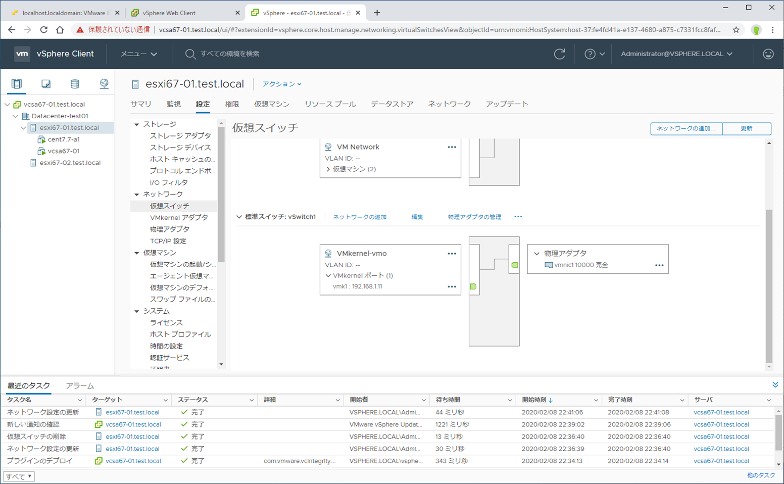
Task: Click the browser address bar URL
Action: coord(439,30)
